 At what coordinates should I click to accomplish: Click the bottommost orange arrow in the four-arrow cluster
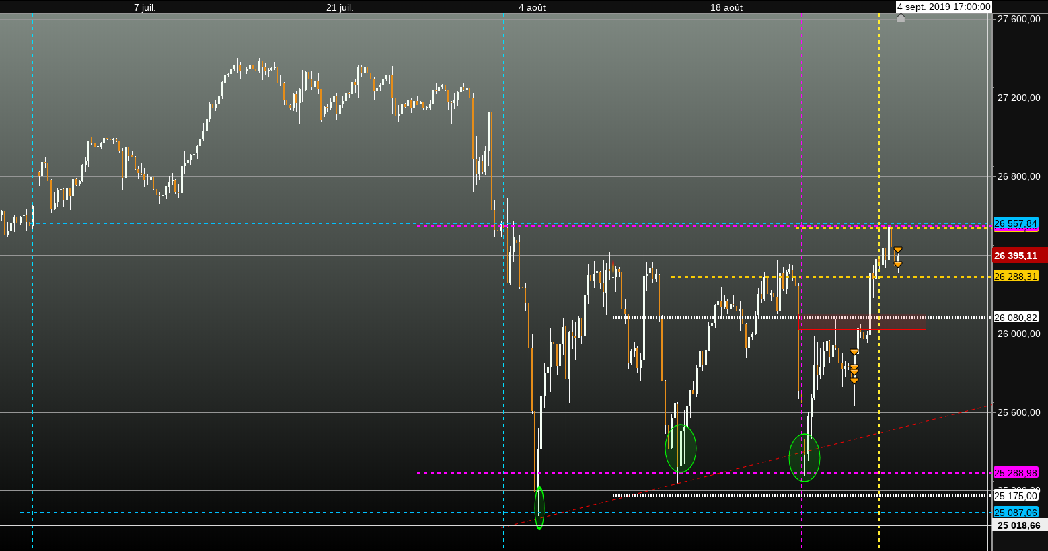pyautogui.click(x=854, y=381)
